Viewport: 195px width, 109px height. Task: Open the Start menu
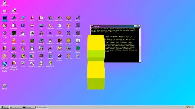point(5,107)
